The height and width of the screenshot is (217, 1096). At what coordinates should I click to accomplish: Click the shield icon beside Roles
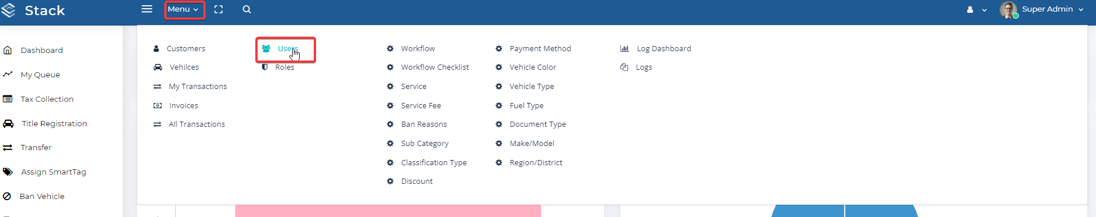(265, 67)
